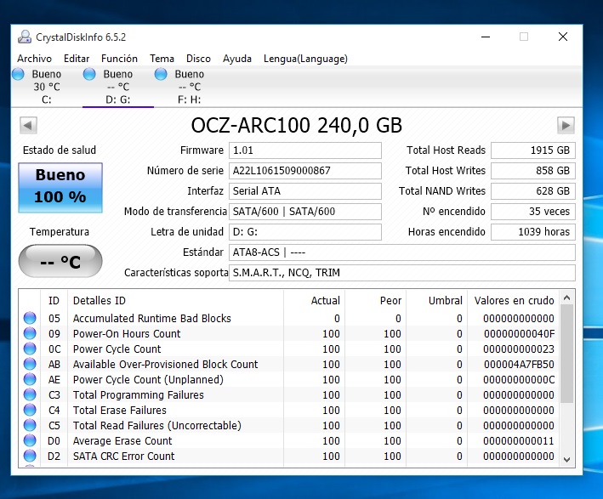Click the serial number field A22L1061509000867
The image size is (603, 499).
point(305,171)
